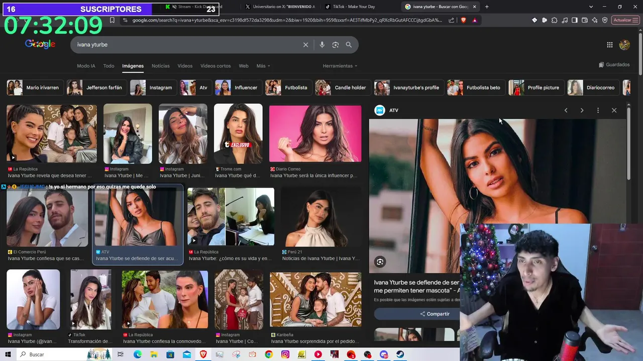The image size is (643, 361).
Task: Open the preview panel three-dot menu
Action: point(598,110)
